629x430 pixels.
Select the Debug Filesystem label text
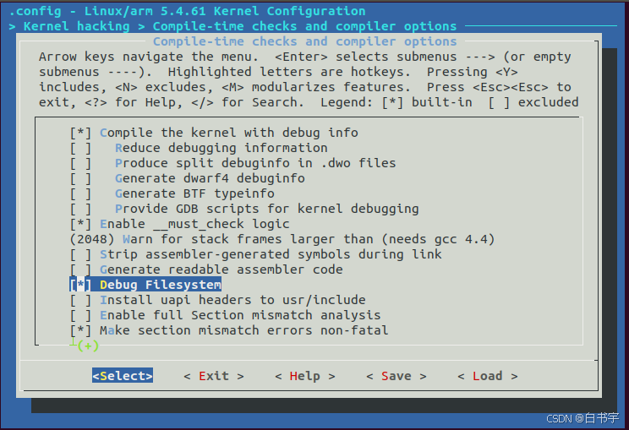click(x=161, y=285)
